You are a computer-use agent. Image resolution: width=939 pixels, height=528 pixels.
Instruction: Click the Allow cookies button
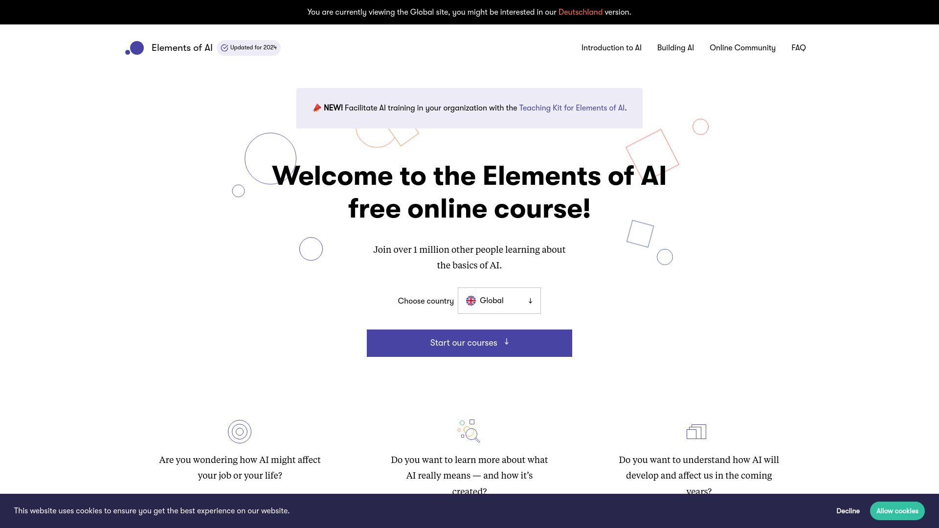(x=897, y=510)
